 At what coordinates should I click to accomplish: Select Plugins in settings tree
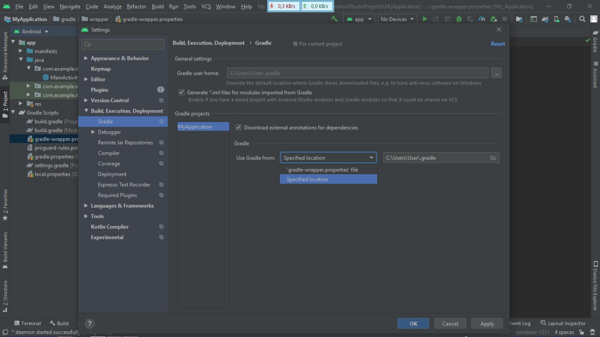(99, 90)
